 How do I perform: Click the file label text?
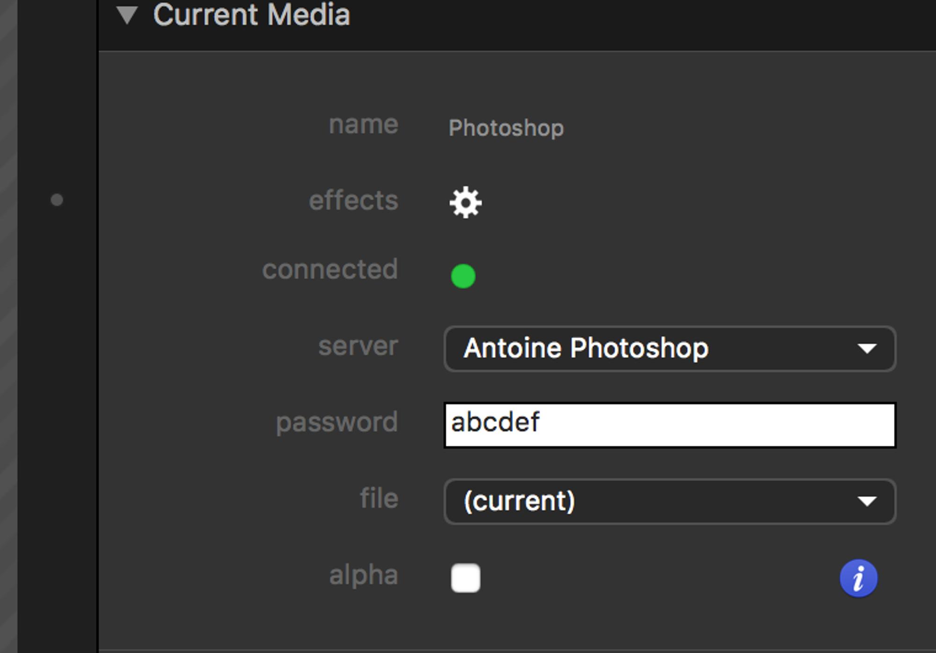click(x=379, y=498)
